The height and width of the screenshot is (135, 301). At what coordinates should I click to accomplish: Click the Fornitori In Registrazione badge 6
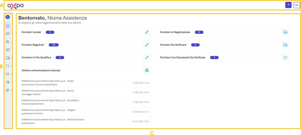(x=199, y=32)
